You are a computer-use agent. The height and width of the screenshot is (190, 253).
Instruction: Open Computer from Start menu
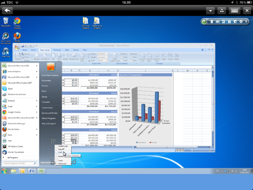(46, 102)
